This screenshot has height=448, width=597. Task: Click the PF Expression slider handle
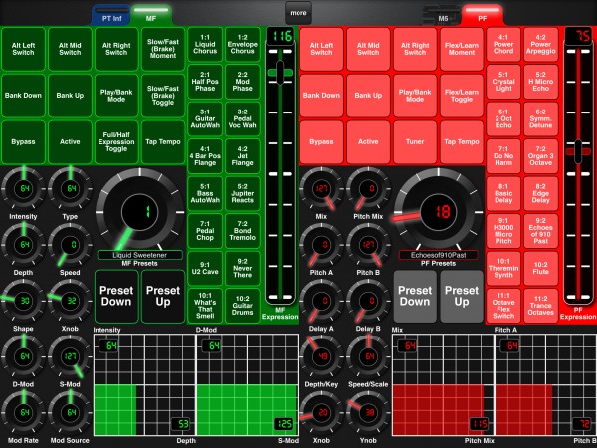tap(578, 152)
